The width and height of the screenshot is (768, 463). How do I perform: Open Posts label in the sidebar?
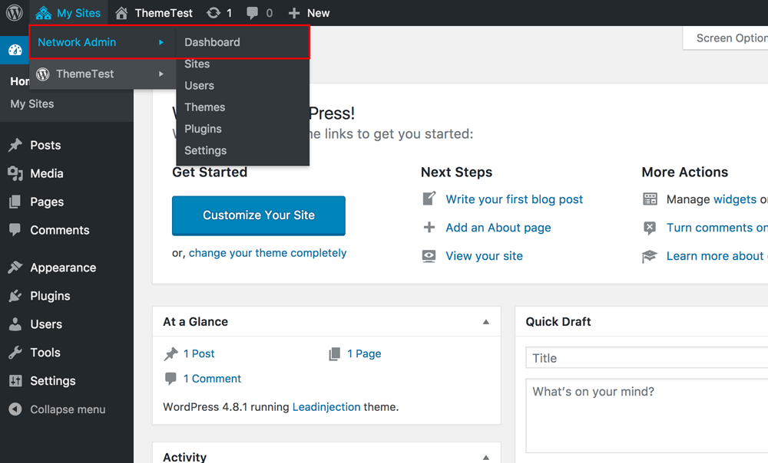pos(45,145)
